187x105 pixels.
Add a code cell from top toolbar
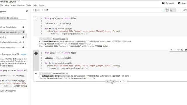36,10
